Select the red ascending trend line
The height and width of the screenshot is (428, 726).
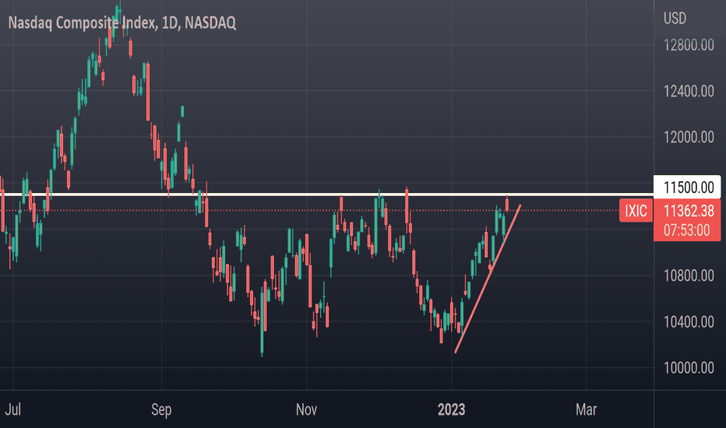pyautogui.click(x=488, y=279)
